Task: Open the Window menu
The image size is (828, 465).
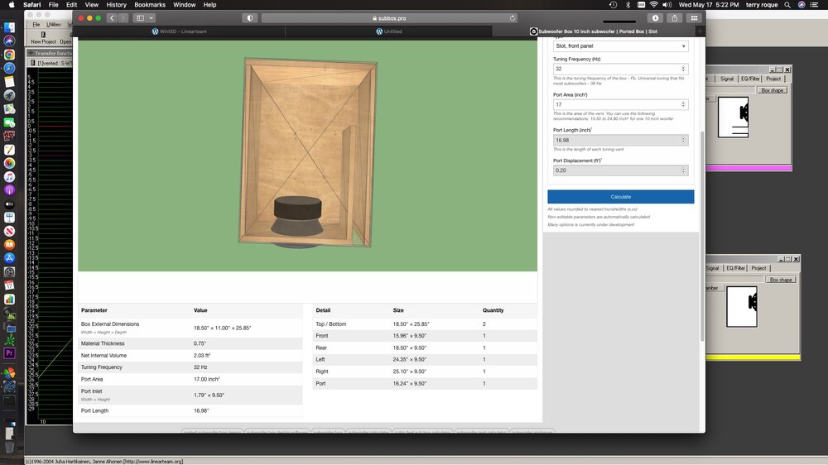Action: [x=185, y=5]
